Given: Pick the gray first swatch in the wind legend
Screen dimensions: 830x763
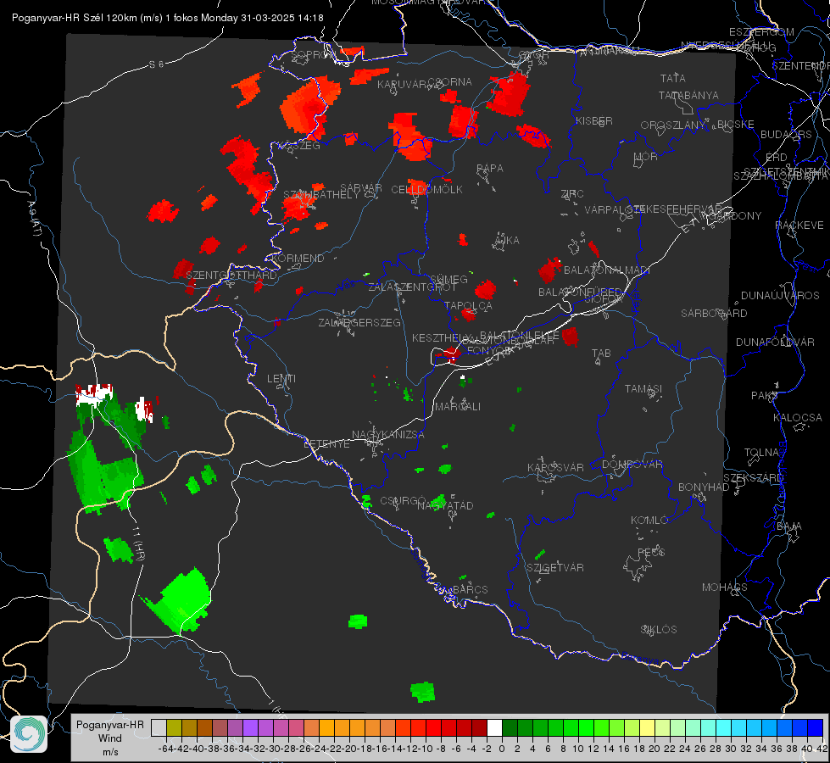Looking at the screenshot, I should click(159, 728).
